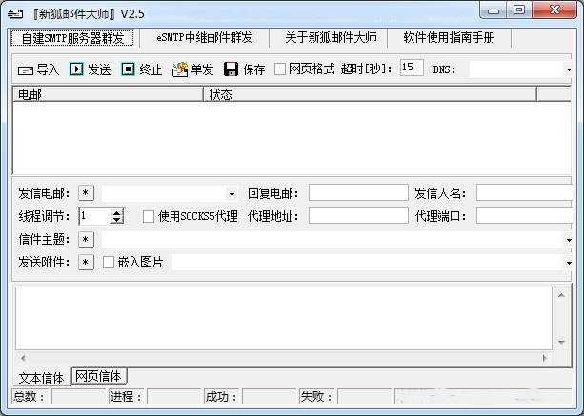The height and width of the screenshot is (416, 584).
Task: Click the 导入 (import) envelope icon
Action: click(26, 69)
